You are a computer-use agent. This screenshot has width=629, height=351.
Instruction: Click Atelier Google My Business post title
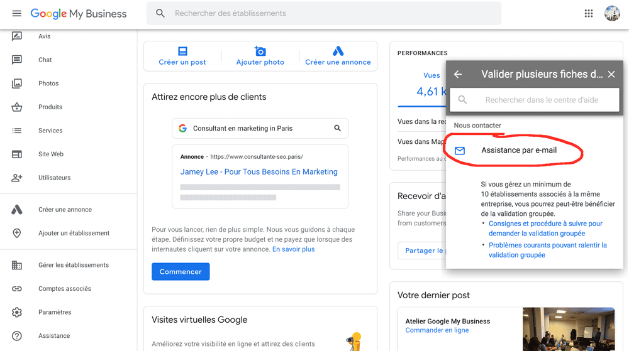448,321
